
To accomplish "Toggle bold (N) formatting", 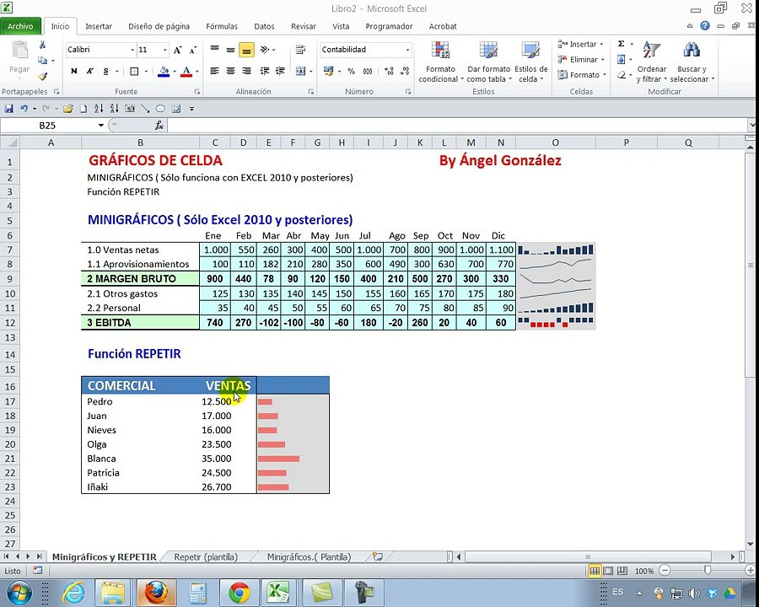I will [73, 71].
